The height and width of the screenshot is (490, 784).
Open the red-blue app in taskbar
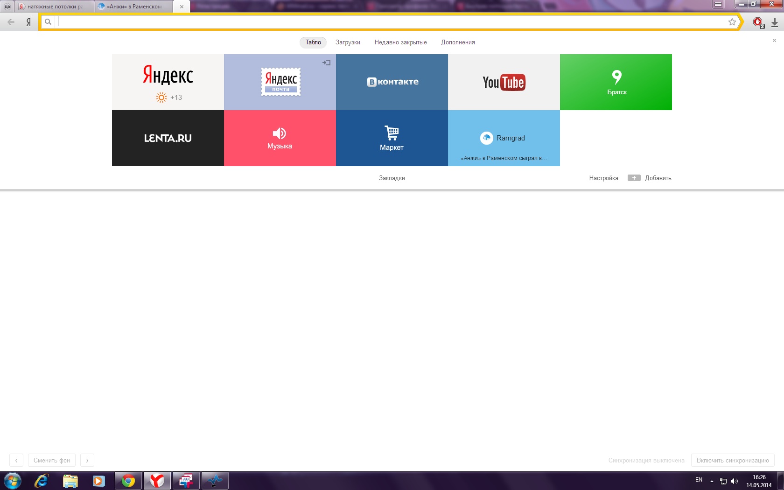click(186, 481)
